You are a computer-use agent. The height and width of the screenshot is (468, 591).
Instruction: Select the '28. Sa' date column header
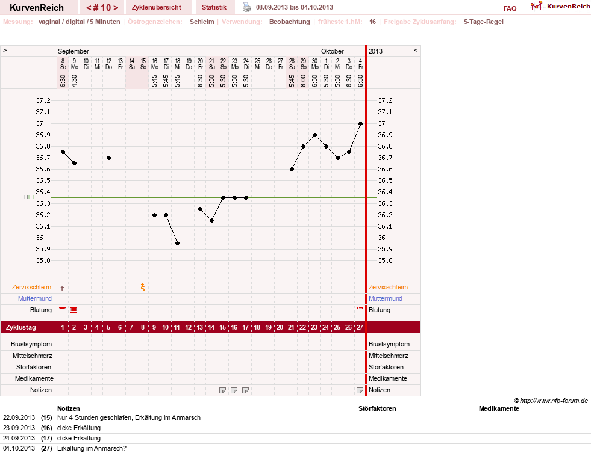tap(292, 64)
